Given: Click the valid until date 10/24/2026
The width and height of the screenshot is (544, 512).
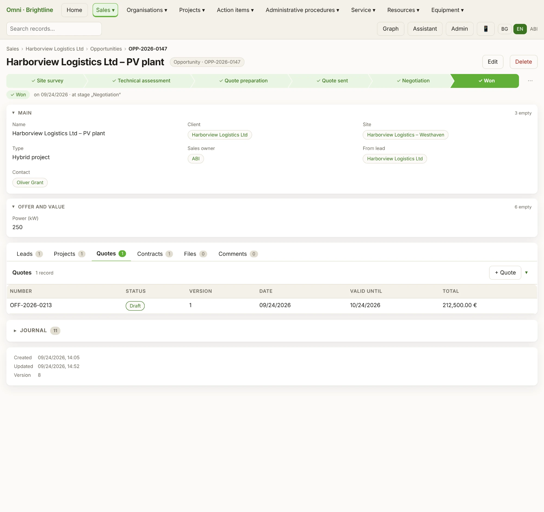Looking at the screenshot, I should (x=365, y=306).
